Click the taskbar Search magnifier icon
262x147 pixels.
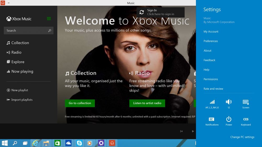(15, 143)
